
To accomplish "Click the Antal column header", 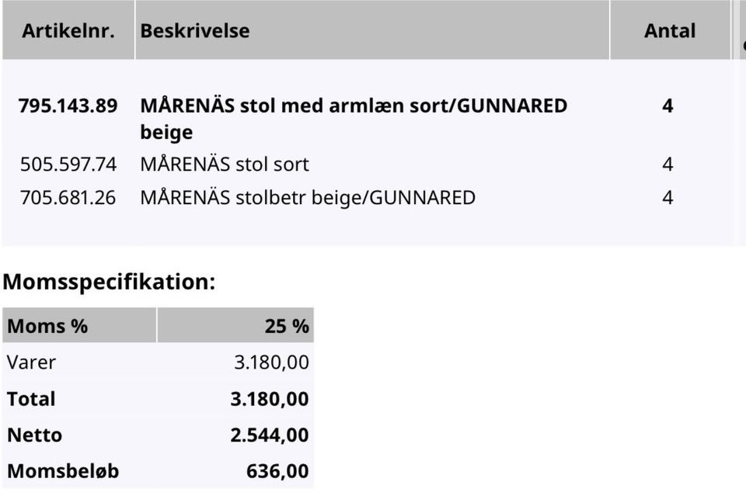I will pos(670,30).
